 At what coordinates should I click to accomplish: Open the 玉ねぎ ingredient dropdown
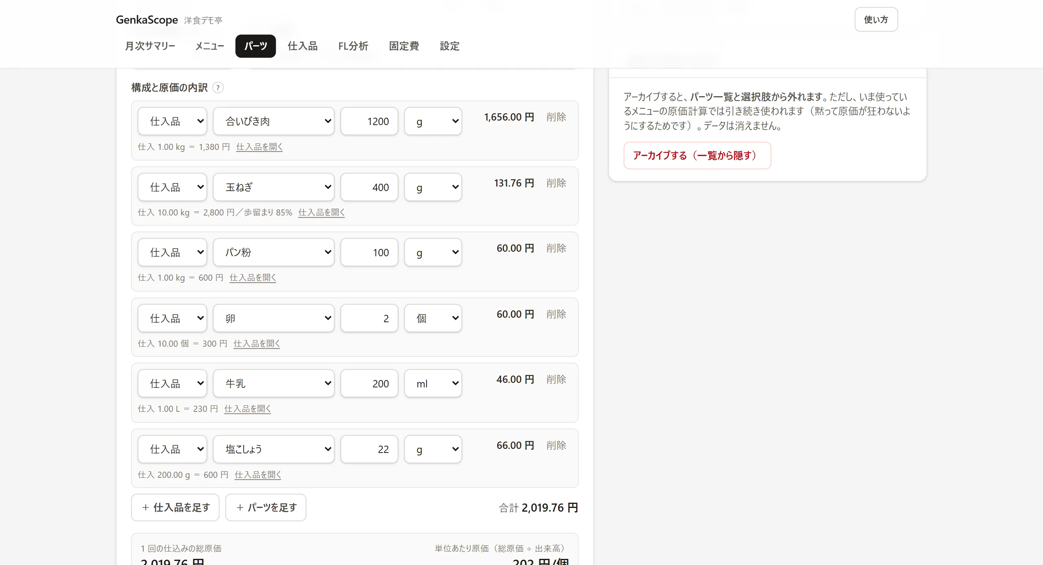(274, 187)
